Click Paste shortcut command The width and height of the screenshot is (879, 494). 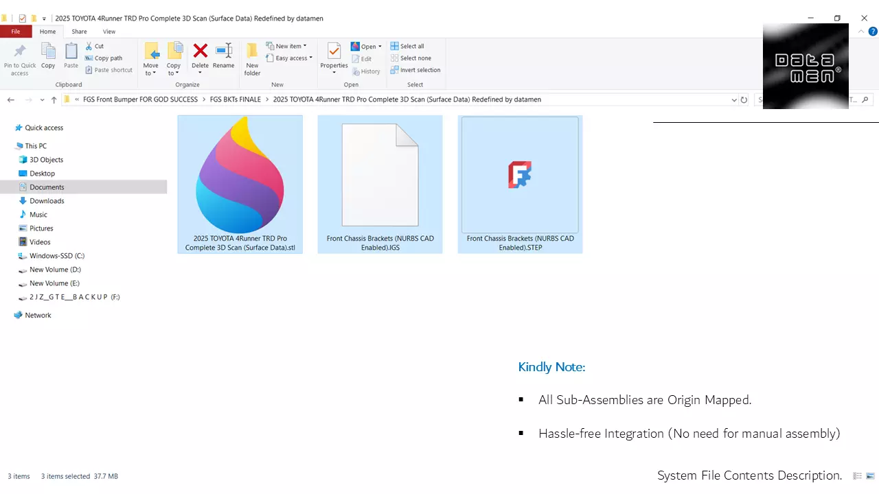coord(109,70)
